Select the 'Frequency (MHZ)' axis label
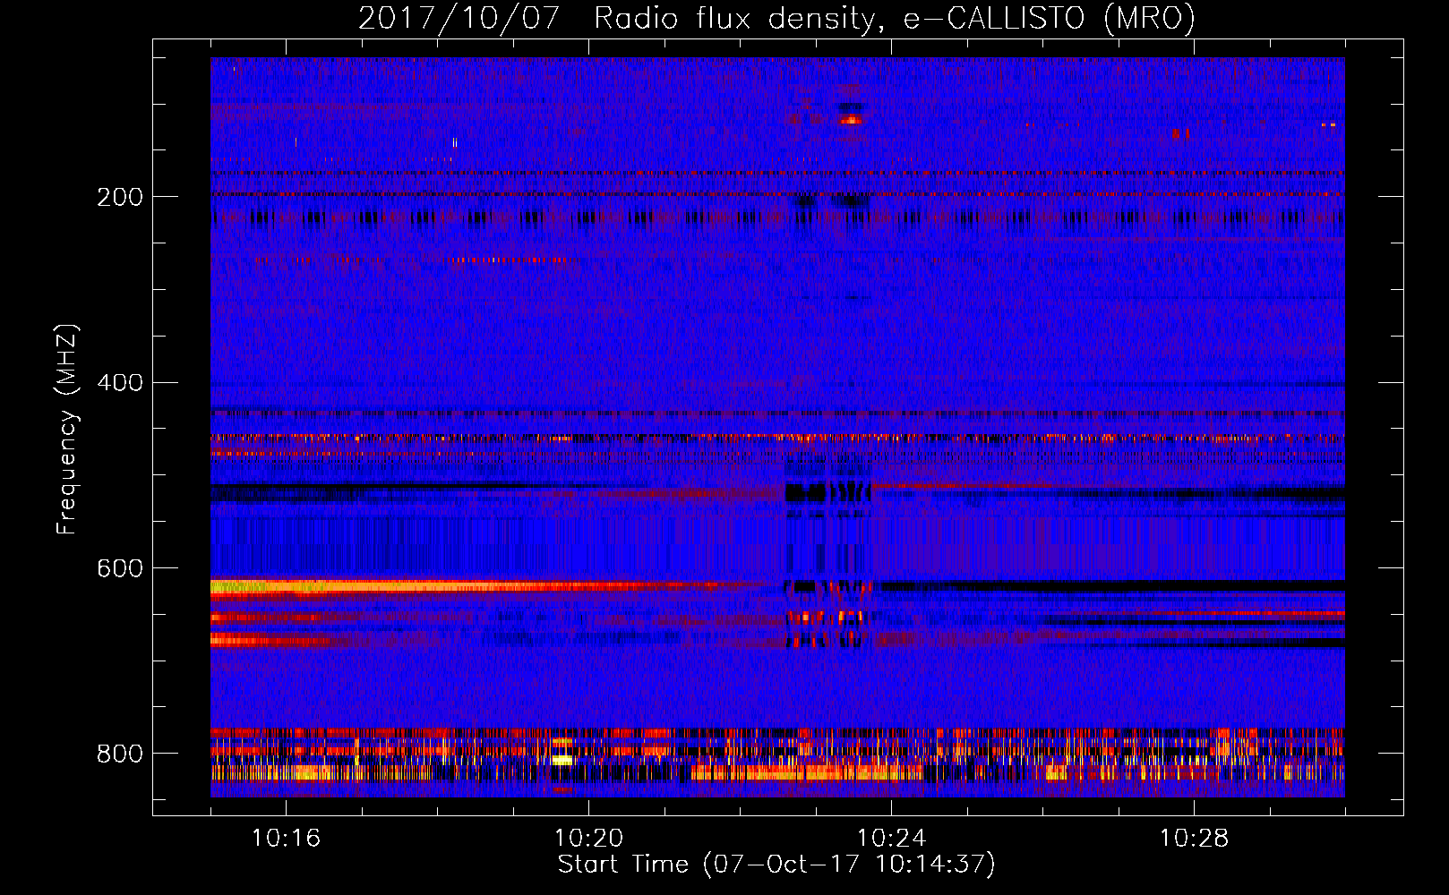This screenshot has width=1449, height=895. (x=67, y=430)
